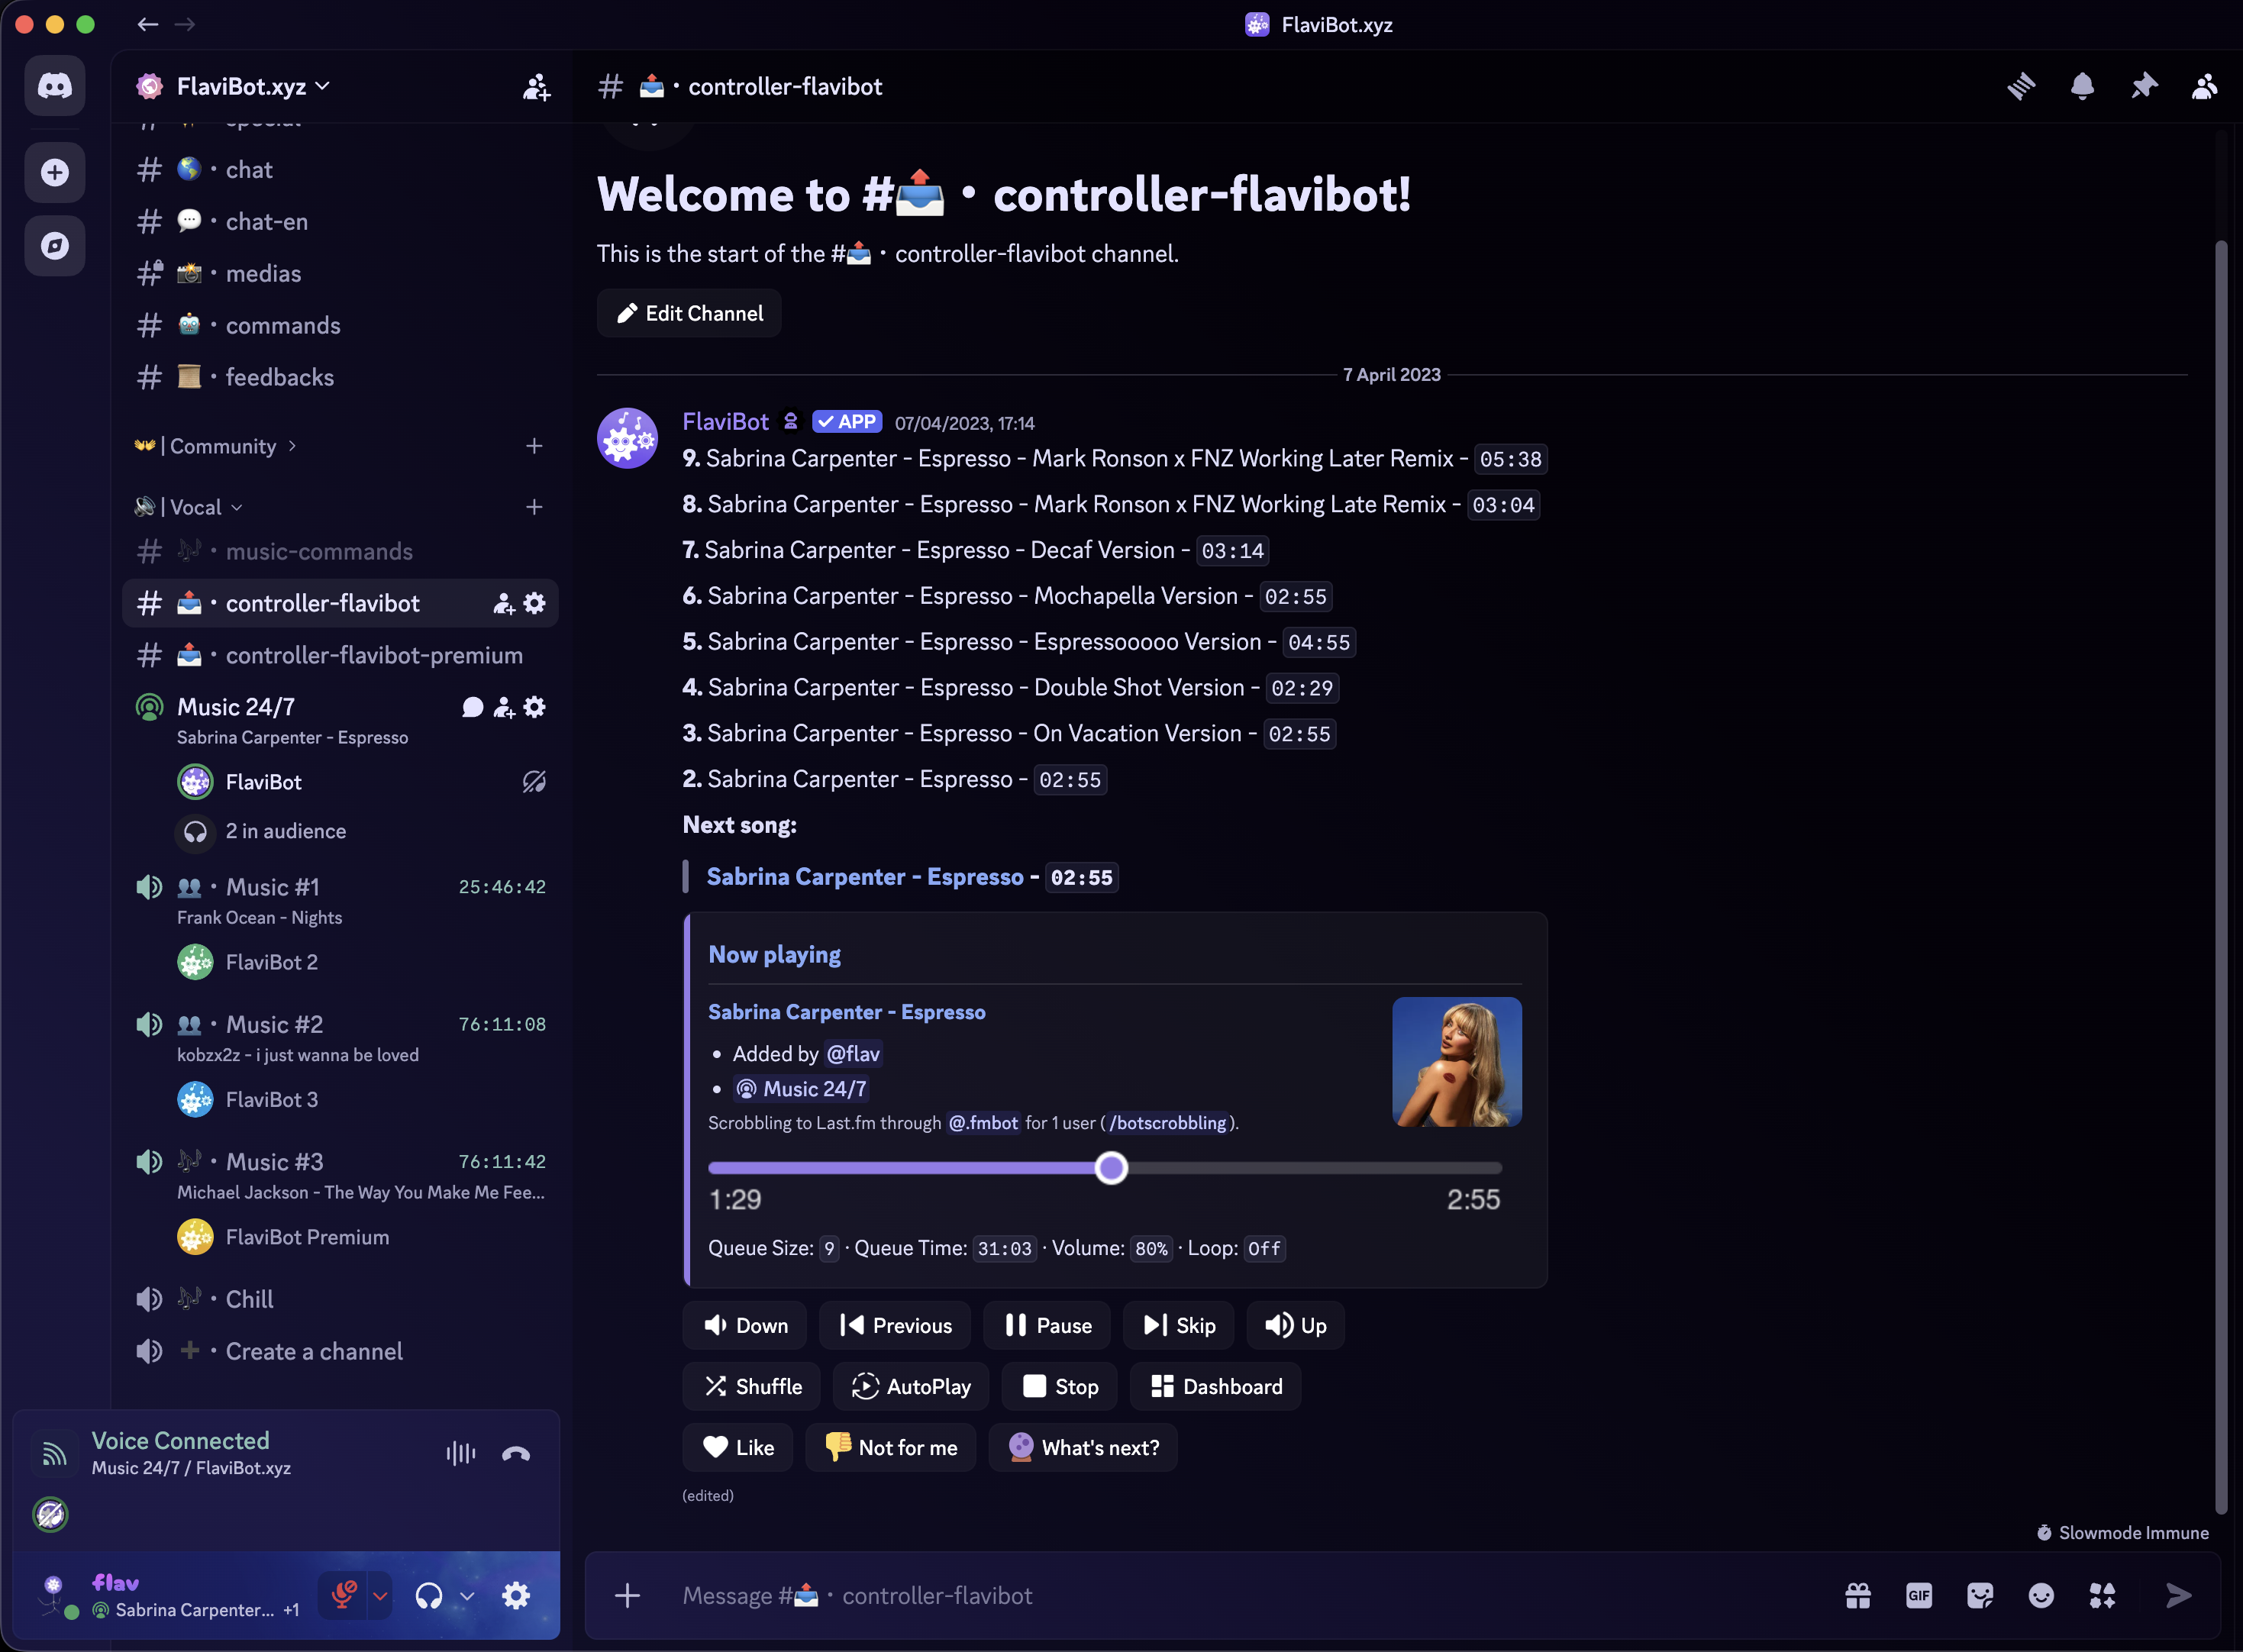This screenshot has height=1652, width=2243.
Task: Raise volume with the Up button
Action: [x=1296, y=1325]
